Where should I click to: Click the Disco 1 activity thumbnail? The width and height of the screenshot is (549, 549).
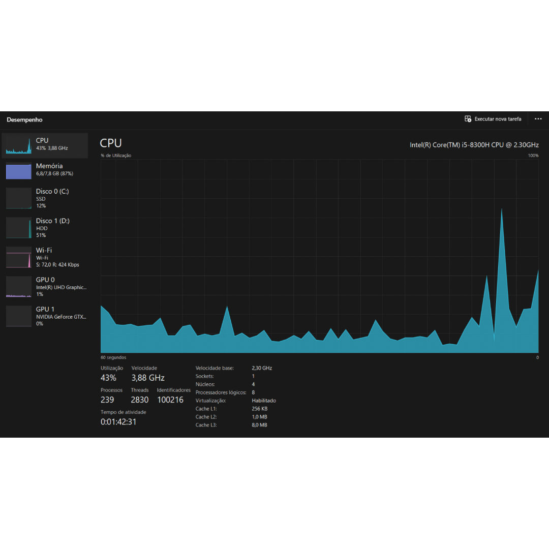[x=19, y=228]
